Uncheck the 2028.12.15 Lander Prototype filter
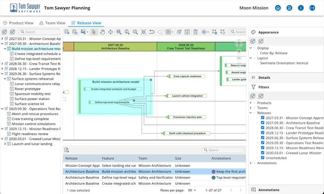Screen dimensions: 324x194 262,132
